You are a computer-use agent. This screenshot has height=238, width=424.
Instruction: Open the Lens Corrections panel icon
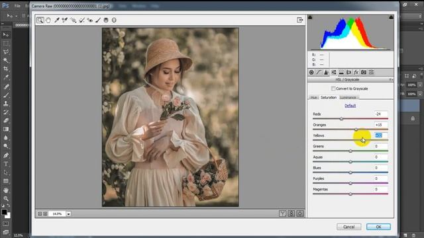(349, 72)
